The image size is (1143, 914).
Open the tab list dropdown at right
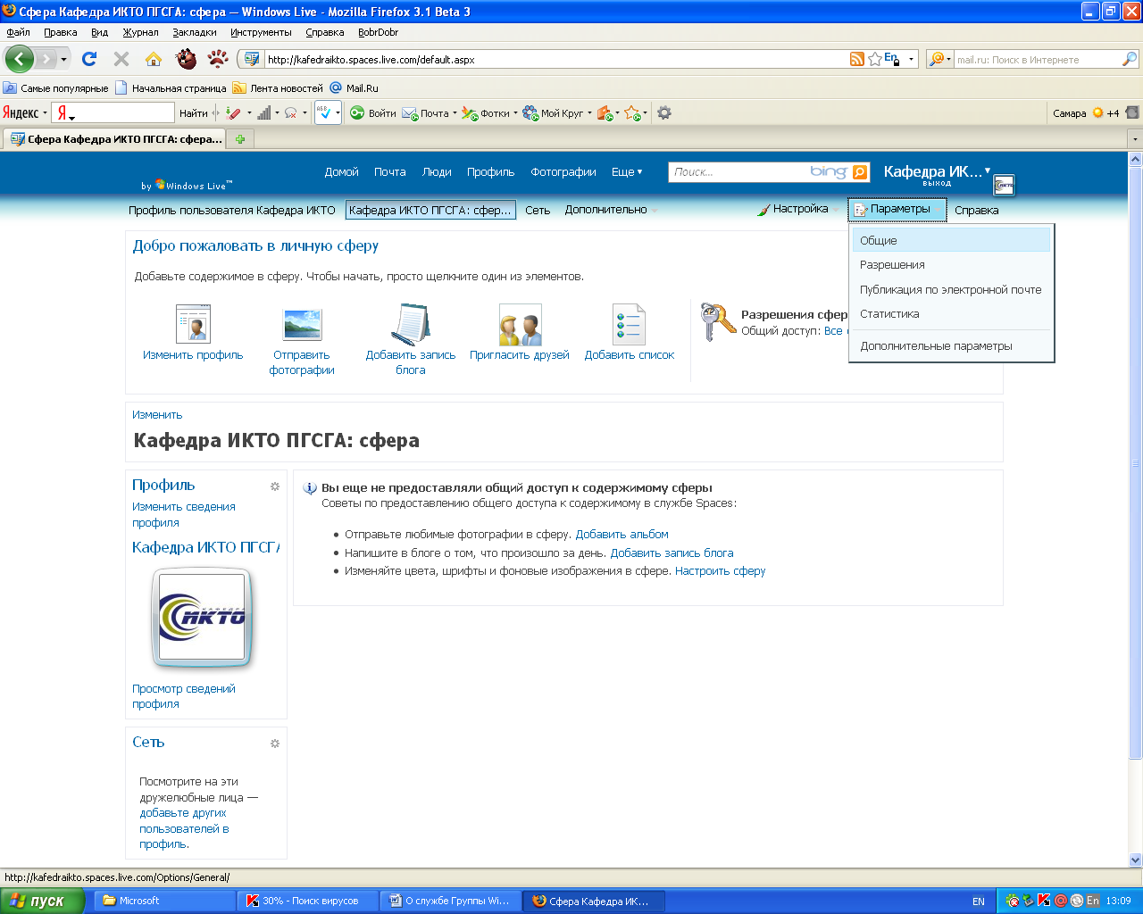1135,139
